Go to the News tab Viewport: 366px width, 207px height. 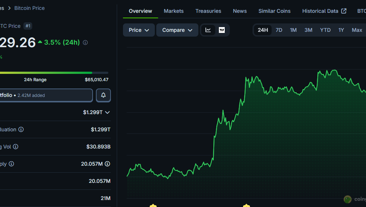point(240,11)
